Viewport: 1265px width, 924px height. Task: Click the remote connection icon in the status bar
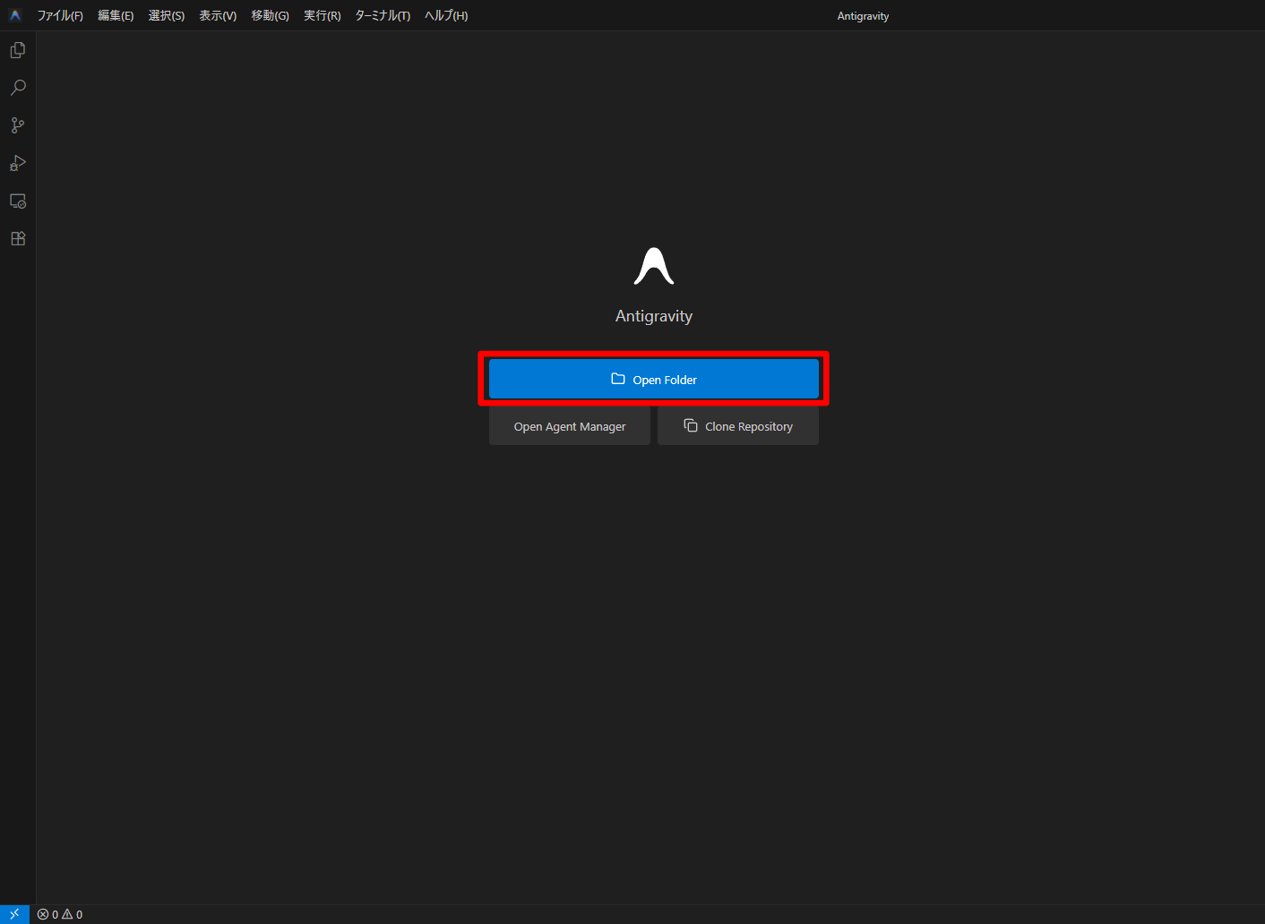click(x=13, y=913)
